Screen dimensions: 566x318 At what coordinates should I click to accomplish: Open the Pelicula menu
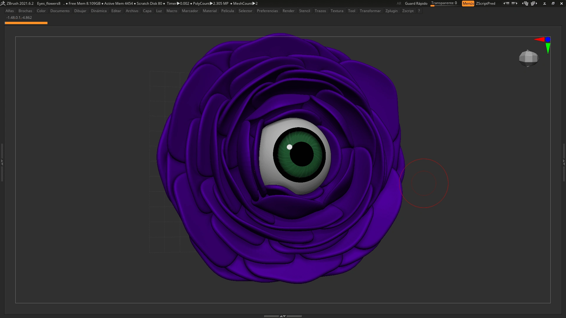coord(228,11)
